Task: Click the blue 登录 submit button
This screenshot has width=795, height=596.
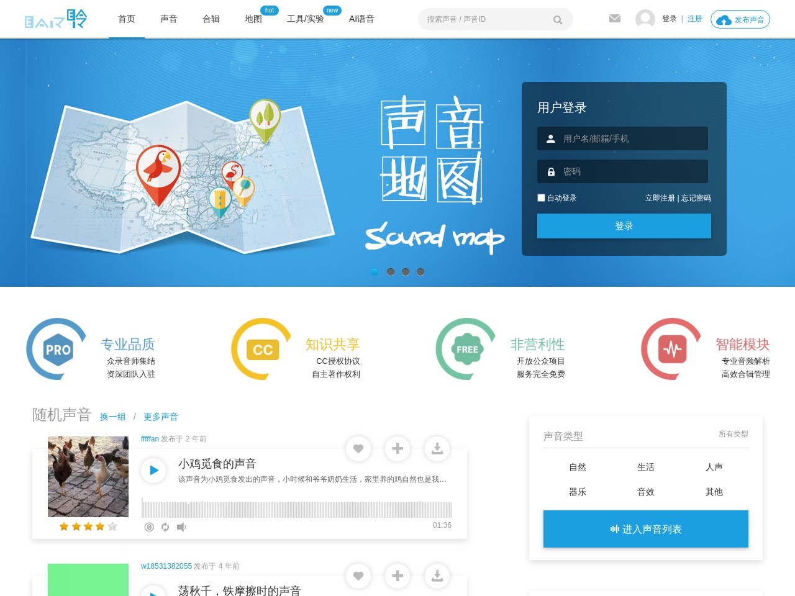Action: tap(624, 226)
